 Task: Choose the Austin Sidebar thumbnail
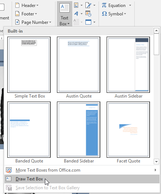pos(128,65)
